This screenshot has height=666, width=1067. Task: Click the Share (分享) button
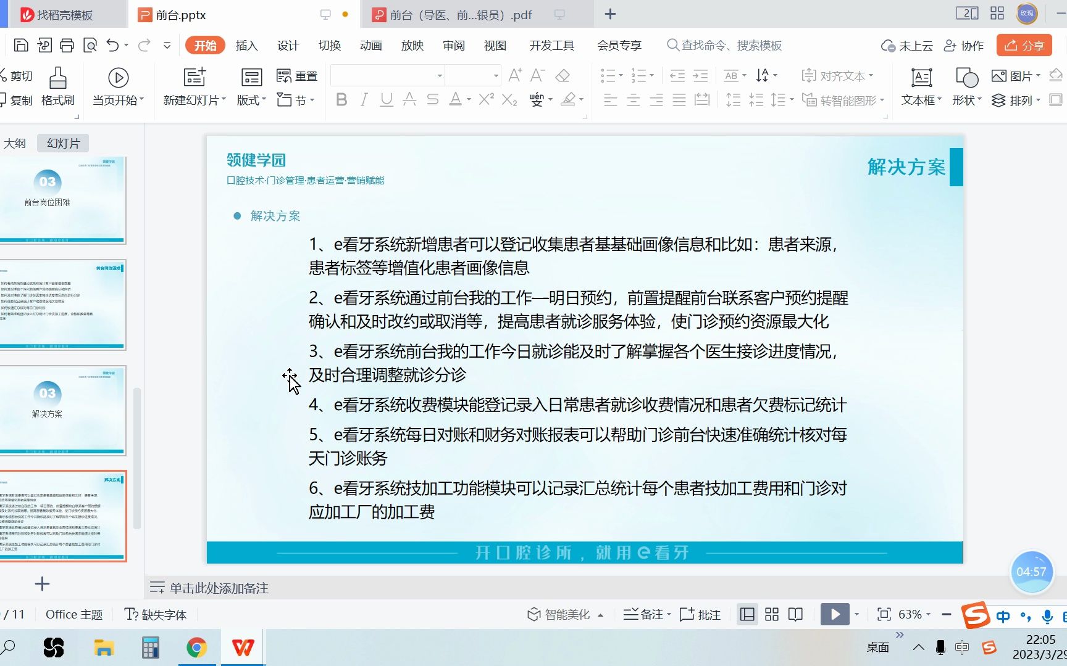coord(1024,46)
